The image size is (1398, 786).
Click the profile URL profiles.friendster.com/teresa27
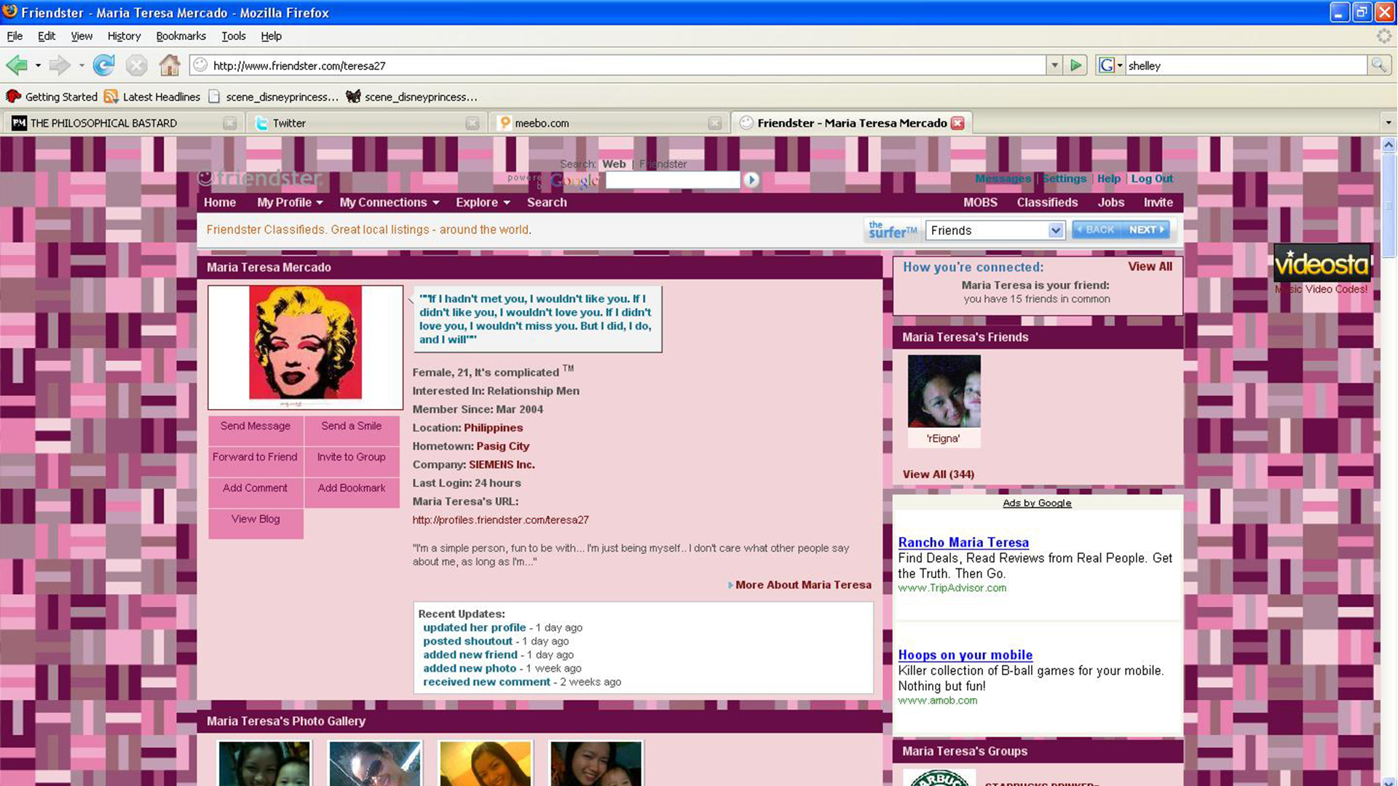click(500, 520)
